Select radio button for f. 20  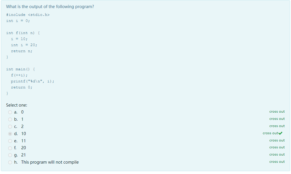pyautogui.click(x=10, y=148)
